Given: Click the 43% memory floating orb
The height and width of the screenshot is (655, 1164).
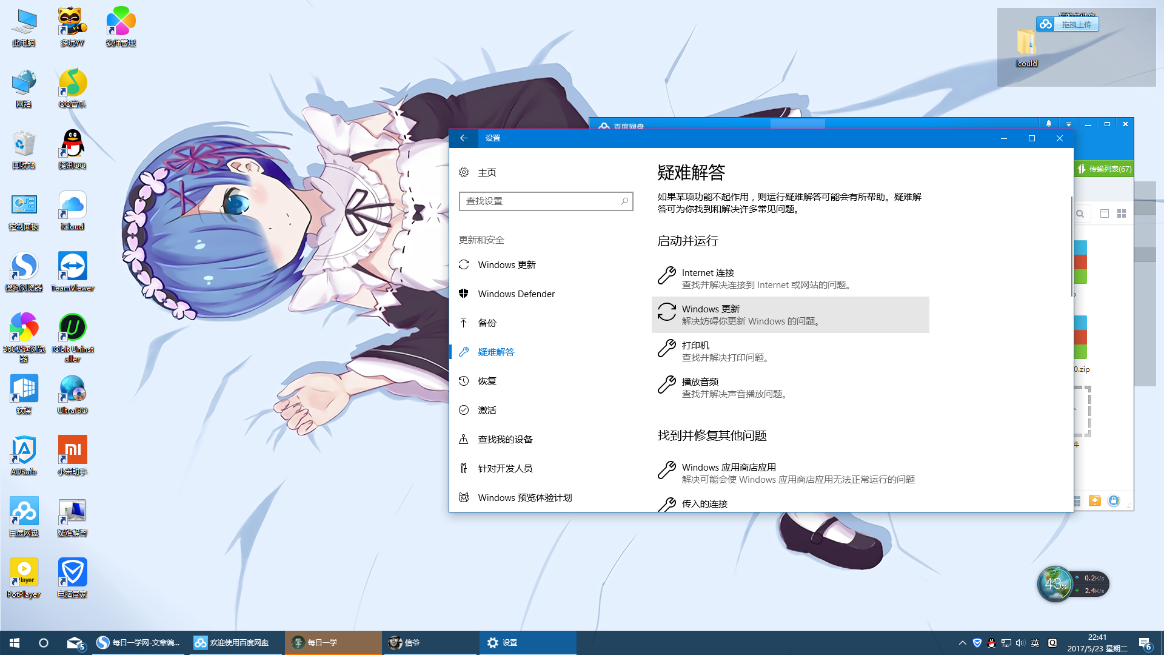Looking at the screenshot, I should [x=1055, y=583].
